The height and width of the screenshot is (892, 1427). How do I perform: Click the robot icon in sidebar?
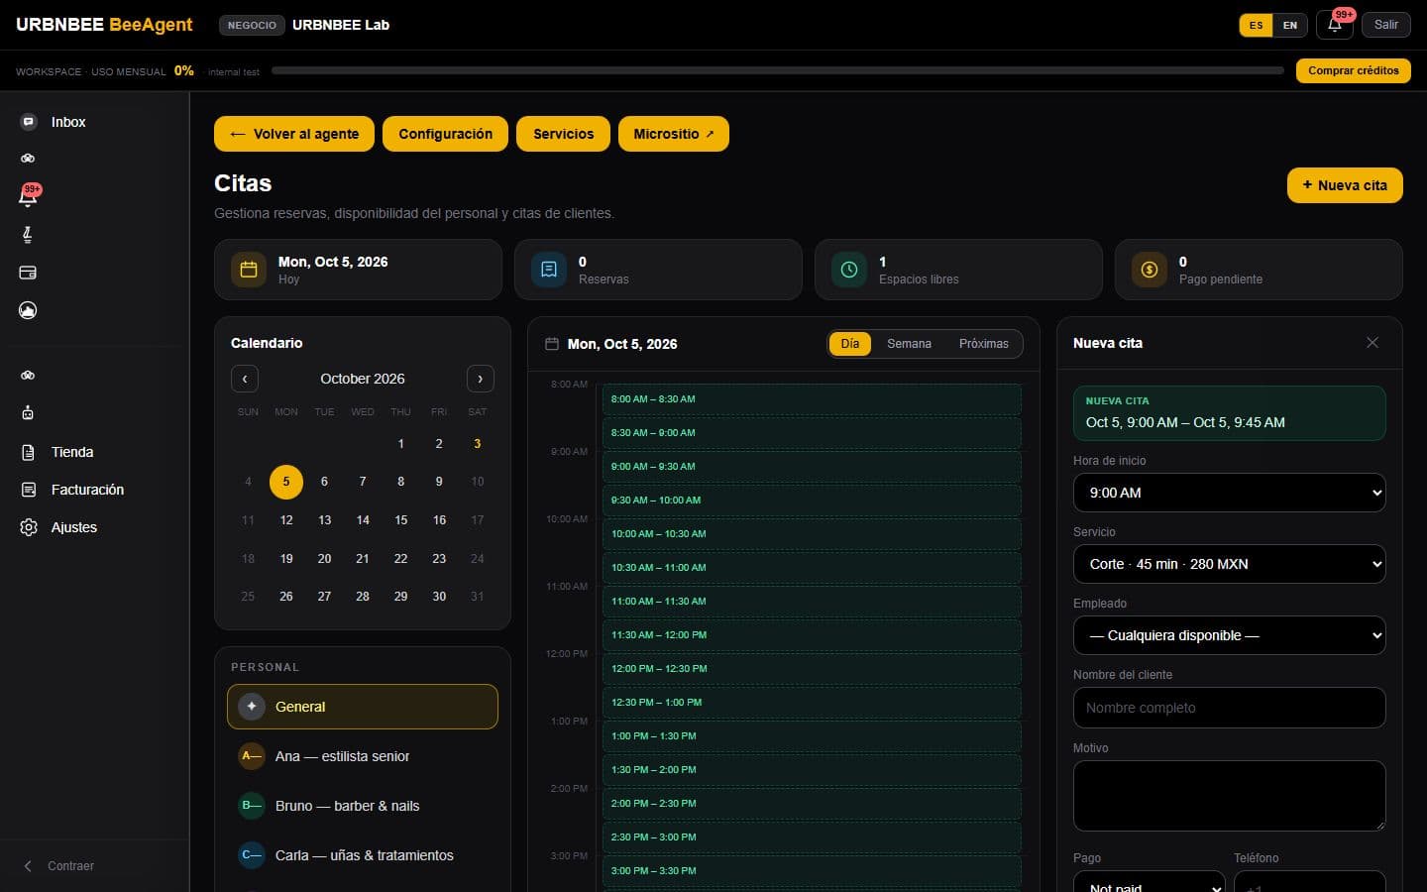click(28, 412)
